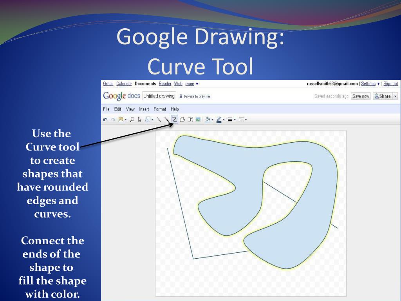Select the Arrow line tool
401x301 pixels.
[166, 119]
